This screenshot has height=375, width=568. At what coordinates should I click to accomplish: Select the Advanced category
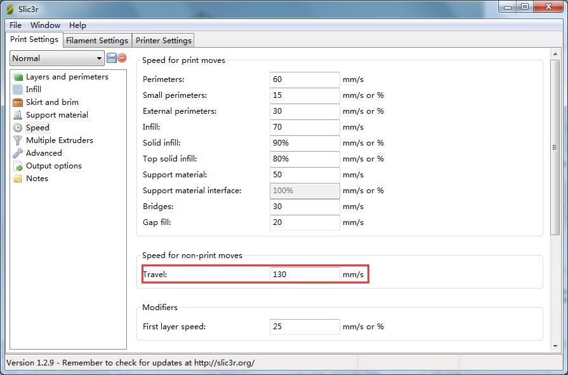[44, 153]
